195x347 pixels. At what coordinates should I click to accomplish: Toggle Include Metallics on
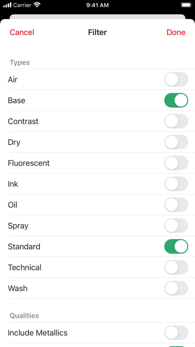coord(176,333)
